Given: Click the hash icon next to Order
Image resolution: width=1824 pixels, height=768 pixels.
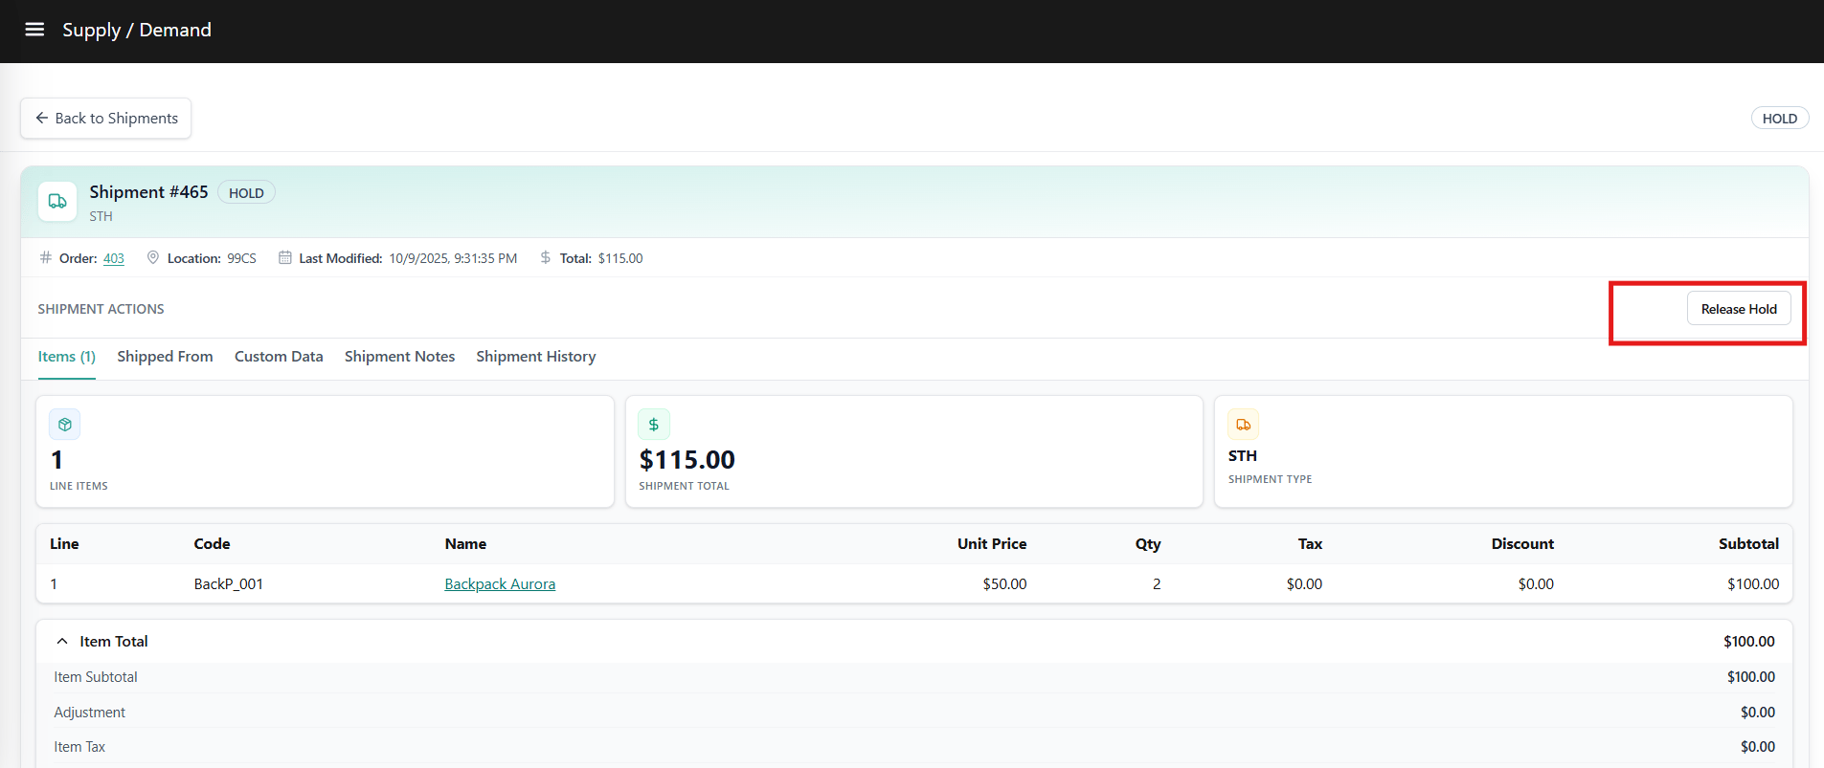Looking at the screenshot, I should 45,257.
